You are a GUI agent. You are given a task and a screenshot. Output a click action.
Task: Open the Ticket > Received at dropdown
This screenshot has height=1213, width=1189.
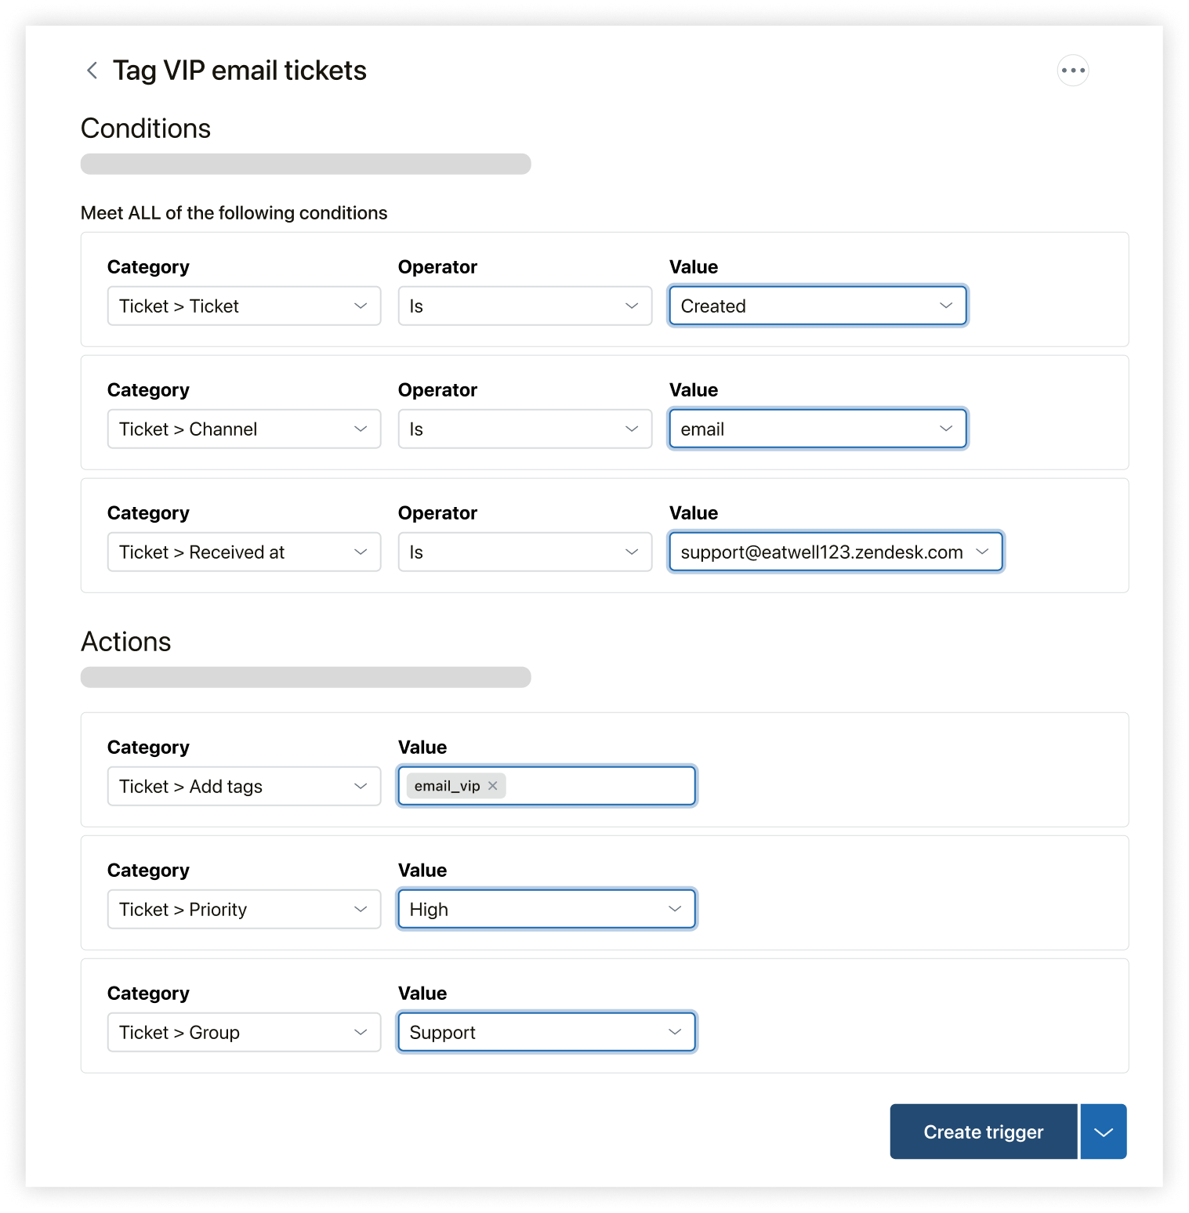pyautogui.click(x=244, y=552)
